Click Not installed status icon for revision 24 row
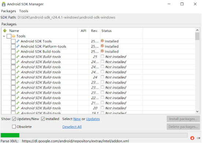The height and width of the screenshot is (143, 203). pos(102,77)
